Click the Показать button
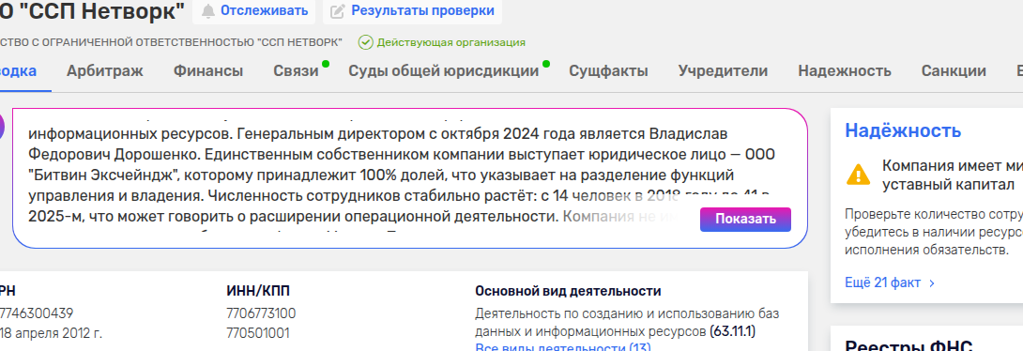Viewport: 1023px width, 351px height. coord(745,220)
